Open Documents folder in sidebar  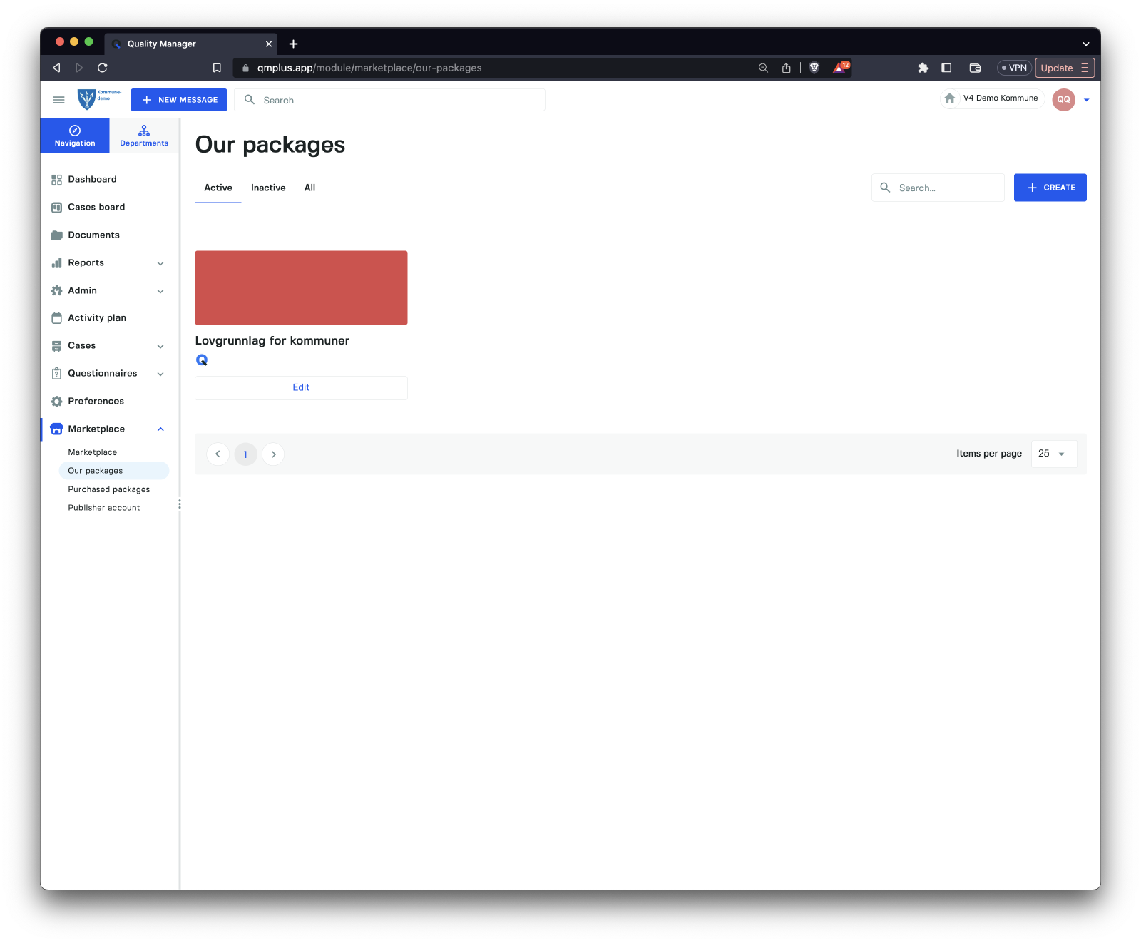[57, 235]
